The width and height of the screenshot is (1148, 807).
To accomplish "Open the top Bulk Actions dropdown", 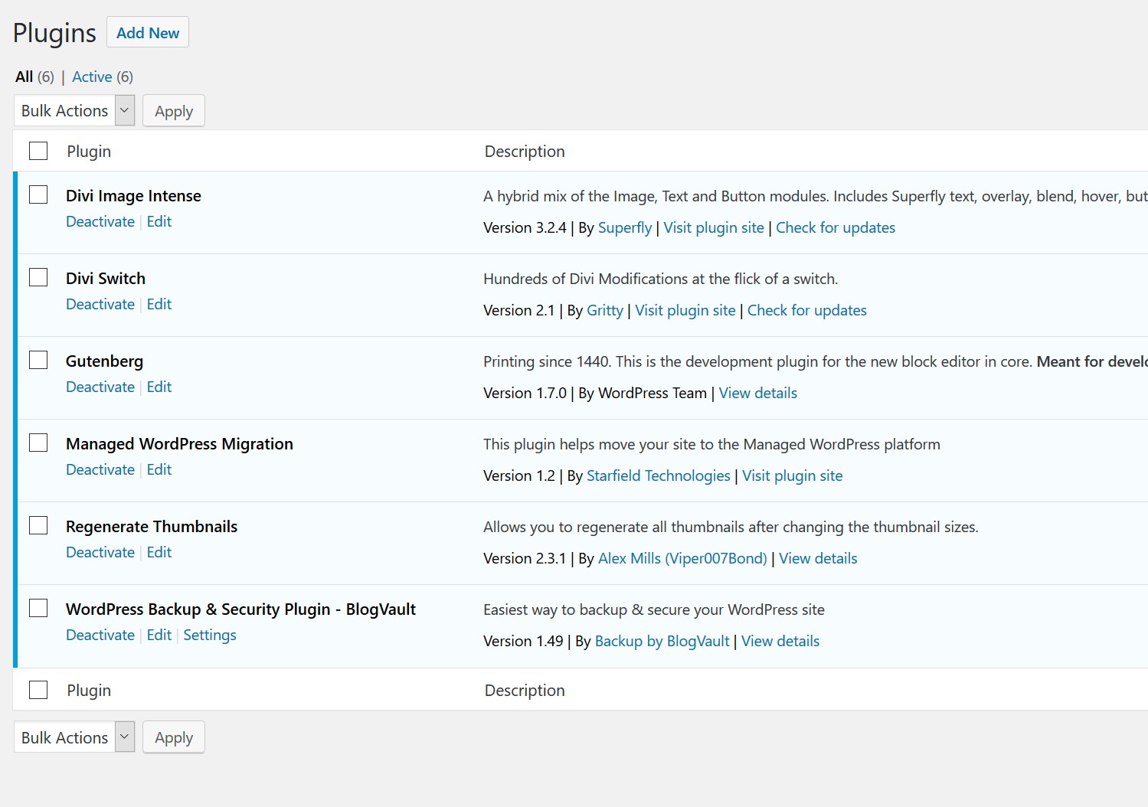I will tap(74, 110).
